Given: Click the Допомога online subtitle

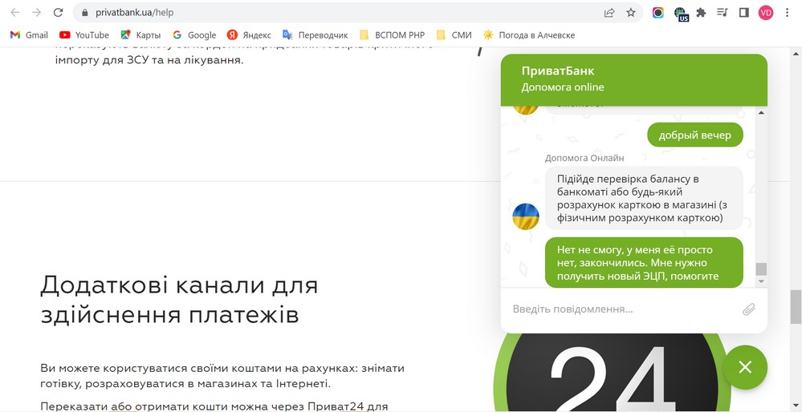Looking at the screenshot, I should [563, 87].
